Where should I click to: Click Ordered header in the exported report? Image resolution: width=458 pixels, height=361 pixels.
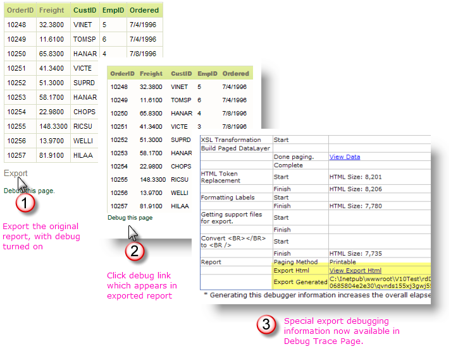236,74
